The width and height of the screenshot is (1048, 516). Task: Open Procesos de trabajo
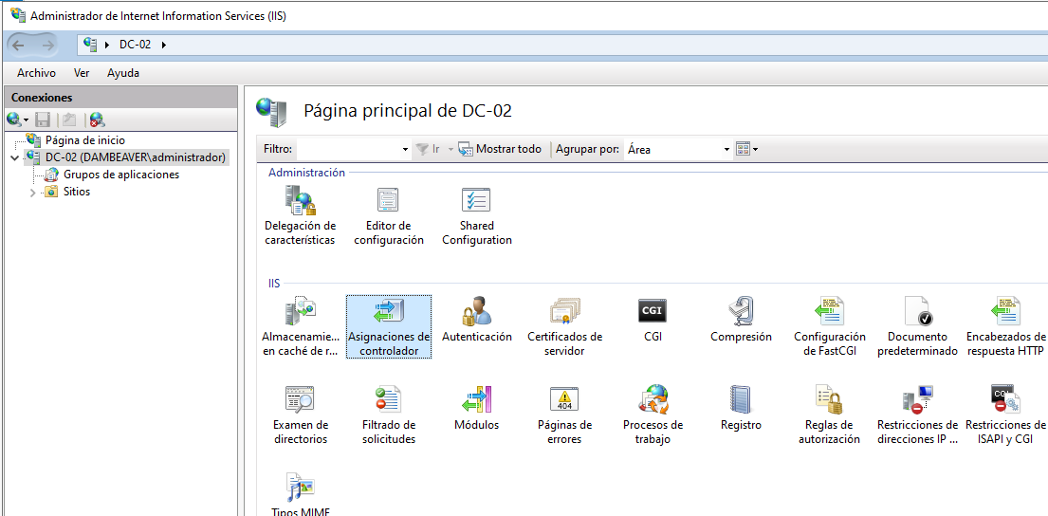pyautogui.click(x=653, y=415)
